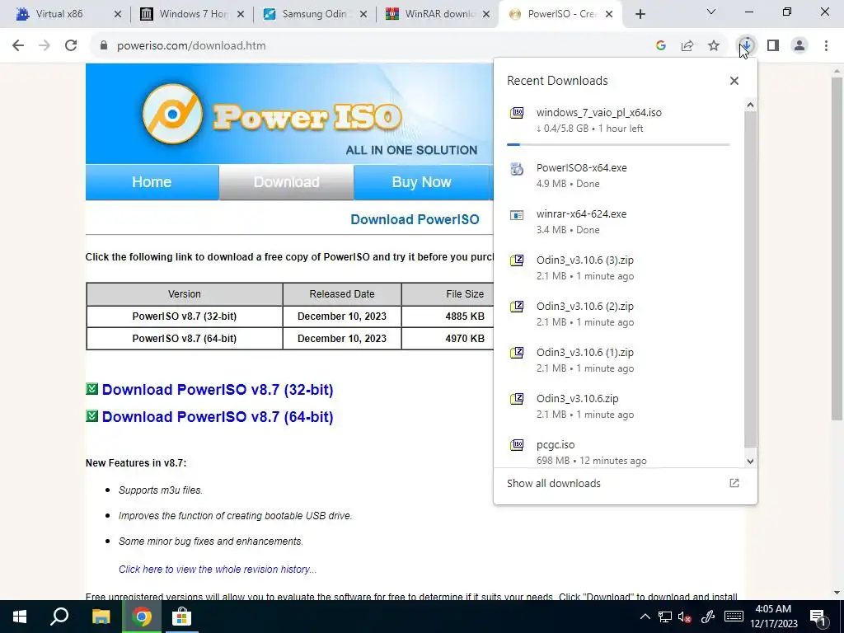Open the Chrome profile avatar
Screen dimensions: 844x633
click(x=799, y=46)
